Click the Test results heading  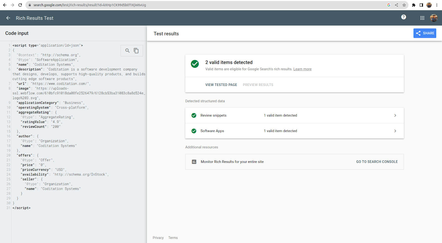click(166, 34)
